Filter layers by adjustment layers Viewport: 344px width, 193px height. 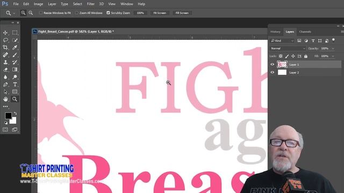click(x=306, y=41)
